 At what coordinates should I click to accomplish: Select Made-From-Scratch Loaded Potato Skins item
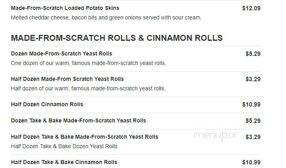coord(65,8)
